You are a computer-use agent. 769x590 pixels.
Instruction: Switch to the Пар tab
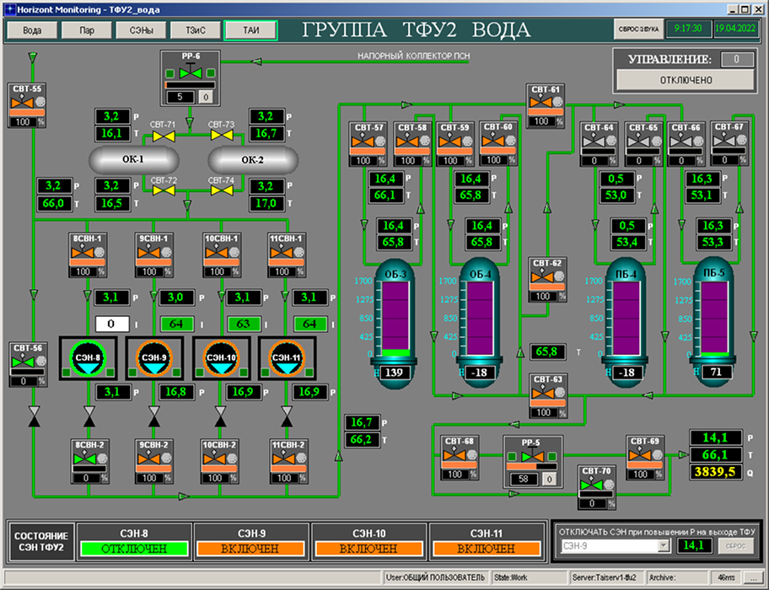click(x=87, y=30)
